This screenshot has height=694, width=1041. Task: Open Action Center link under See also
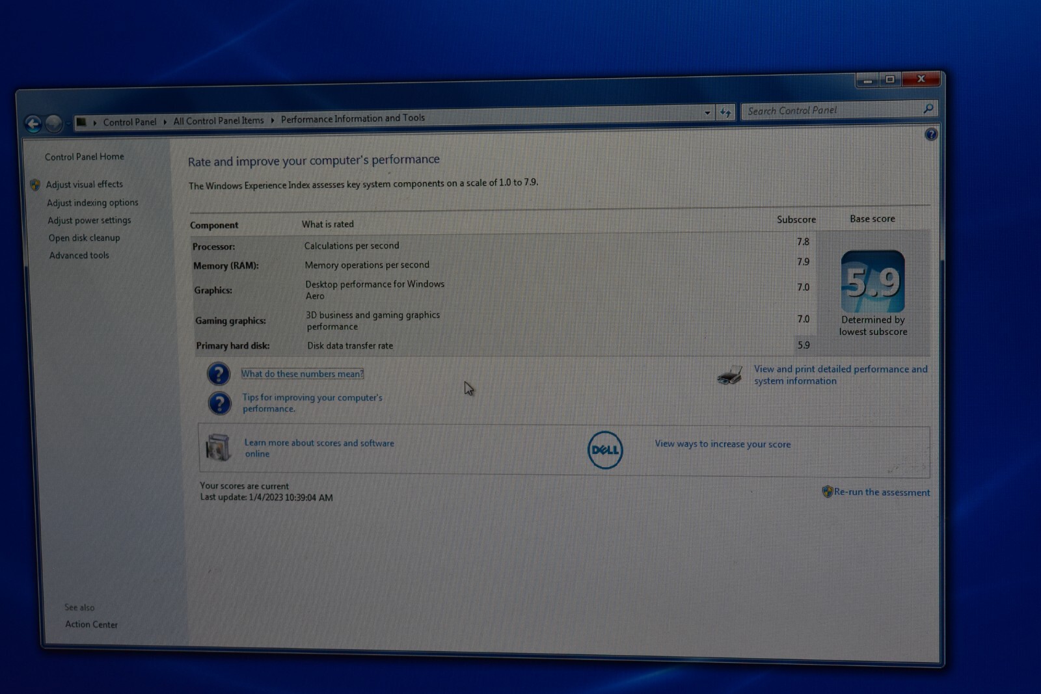tap(91, 624)
